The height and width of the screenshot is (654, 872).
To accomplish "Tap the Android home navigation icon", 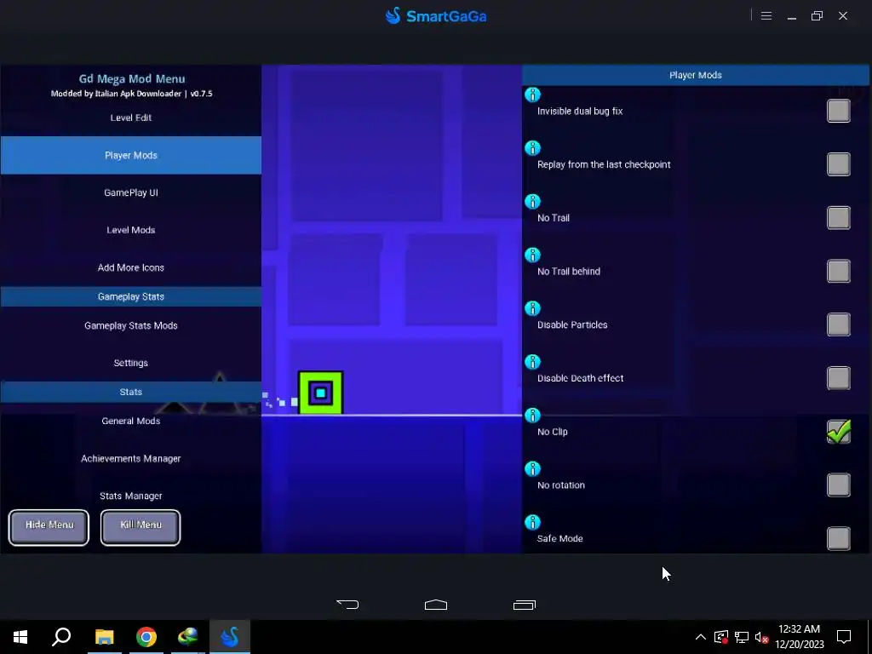I will 436,605.
